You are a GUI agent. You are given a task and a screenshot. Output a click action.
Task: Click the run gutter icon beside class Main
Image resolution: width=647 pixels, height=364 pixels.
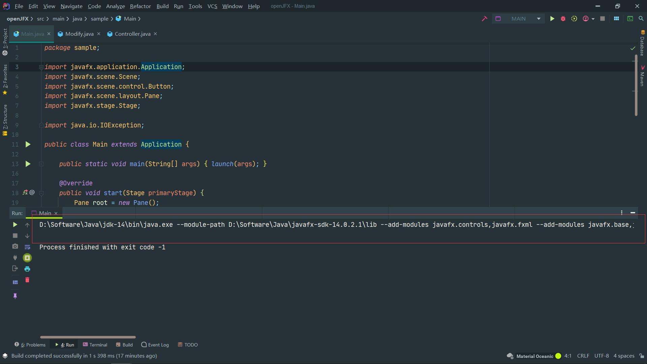[x=28, y=145]
